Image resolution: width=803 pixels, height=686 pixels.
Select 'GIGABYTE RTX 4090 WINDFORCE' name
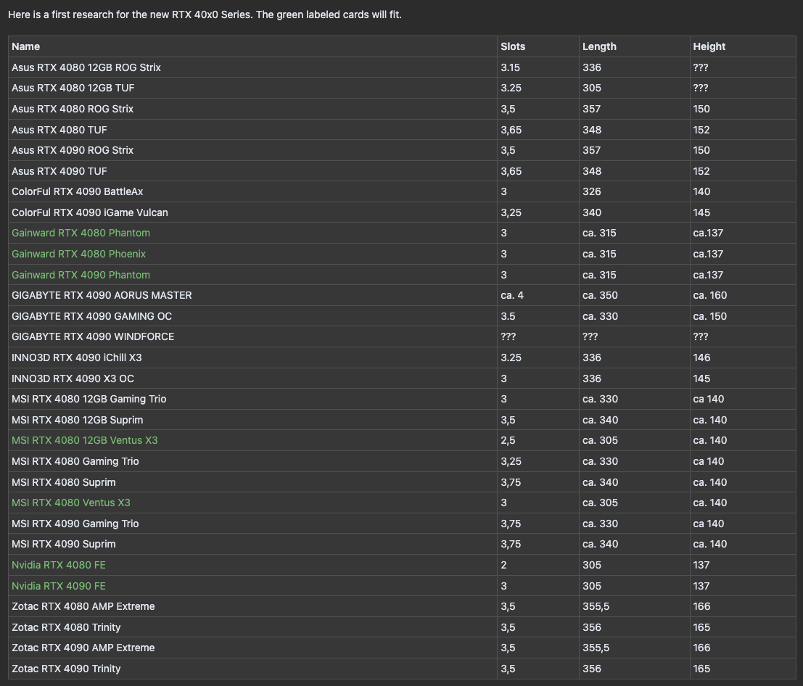[x=93, y=337]
